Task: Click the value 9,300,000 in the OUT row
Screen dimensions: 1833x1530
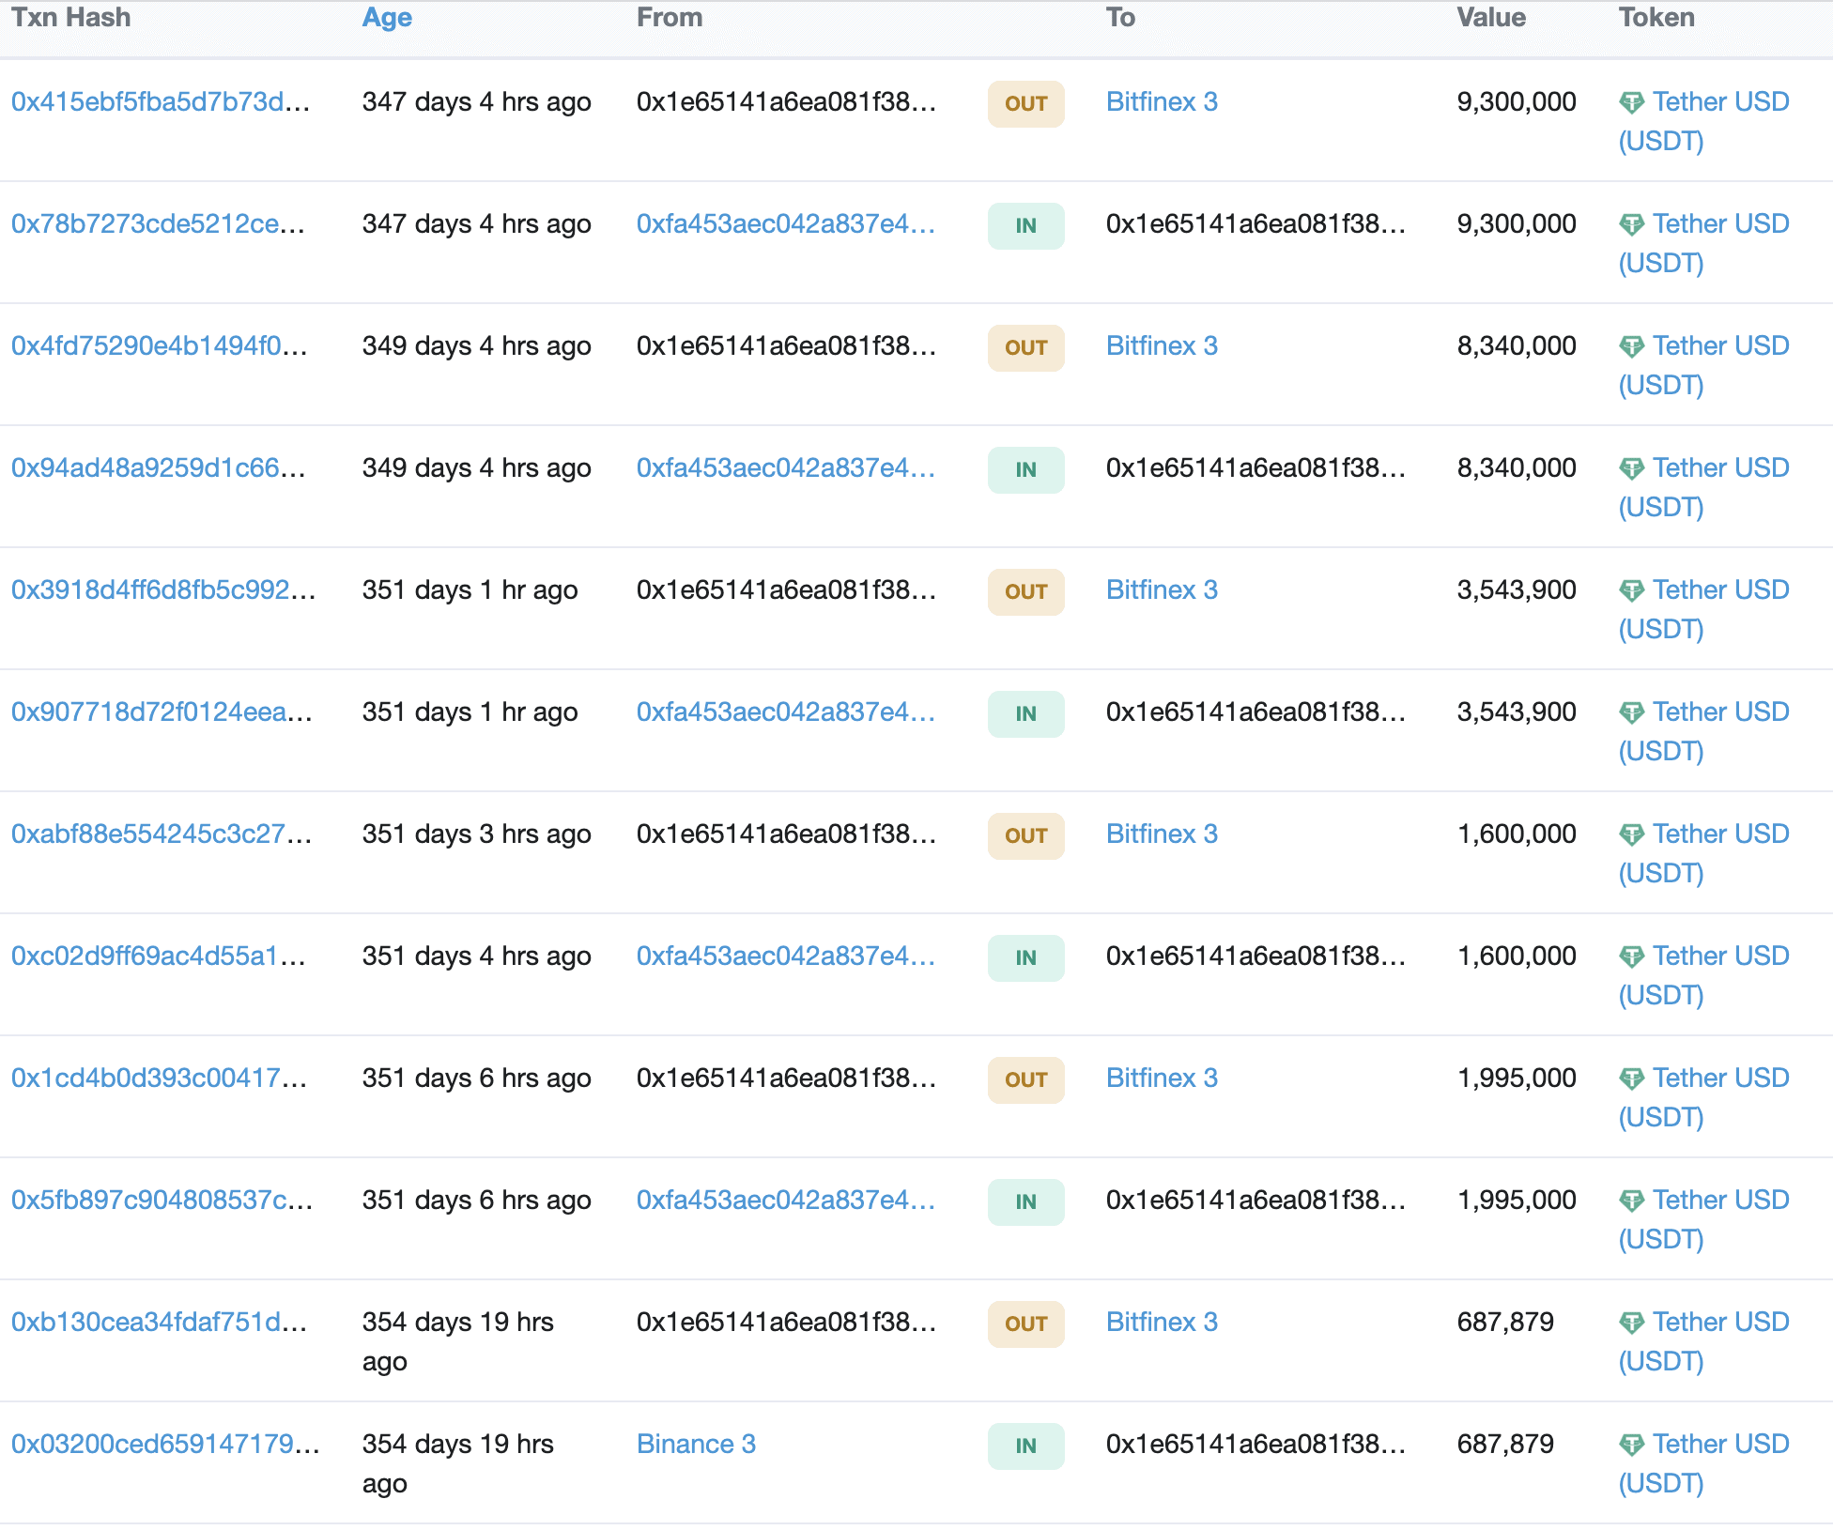Action: click(1517, 101)
